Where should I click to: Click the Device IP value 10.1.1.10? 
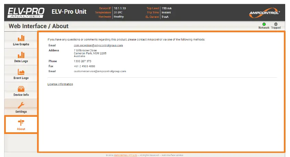click(x=120, y=8)
